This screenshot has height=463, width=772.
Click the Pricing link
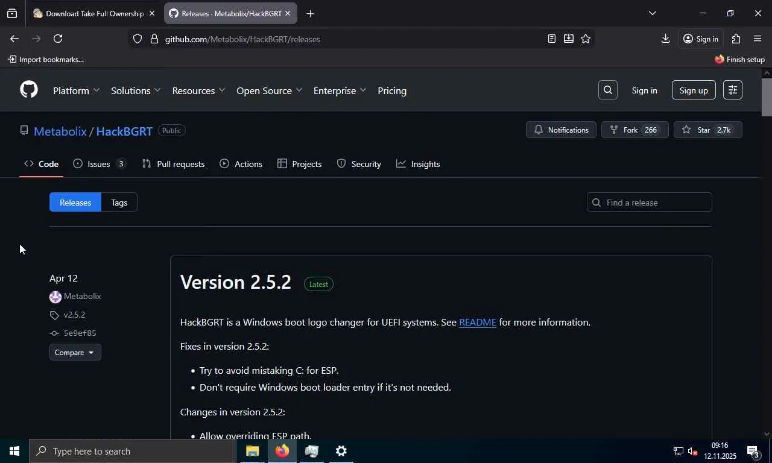pyautogui.click(x=392, y=90)
